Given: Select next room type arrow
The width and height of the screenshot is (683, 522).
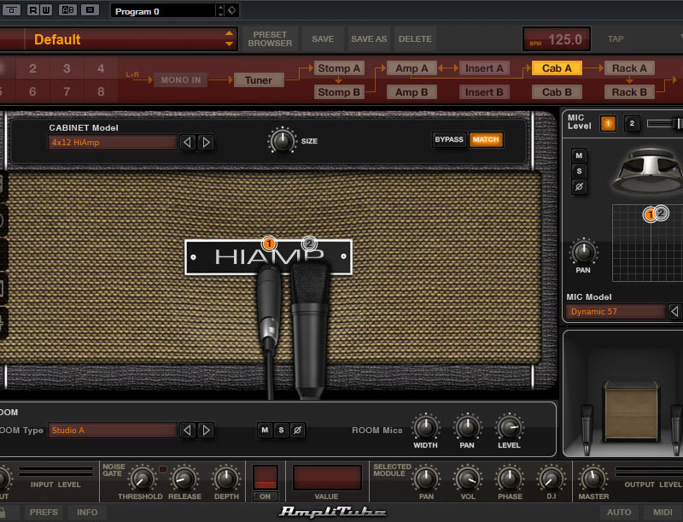Looking at the screenshot, I should (x=206, y=430).
